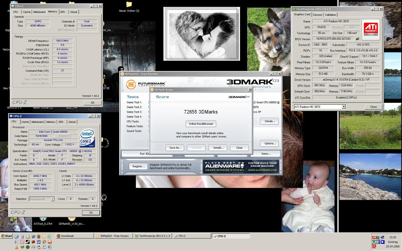The height and width of the screenshot is (251, 402).
Task: Open Processor #1 selection dropdown in CPU-Z
Action: click(x=42, y=199)
